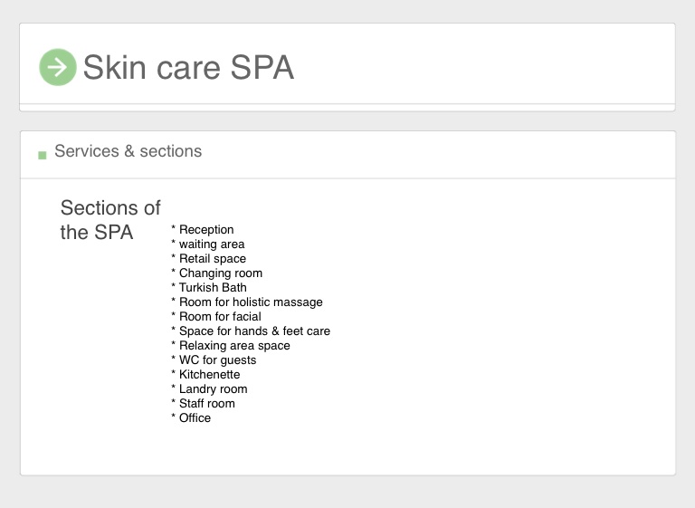This screenshot has height=508, width=695.
Task: Choose the 'Relaxing area space' entry
Action: (233, 346)
